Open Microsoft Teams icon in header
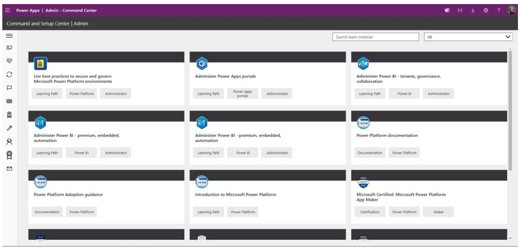Viewport: 522px width, 250px height. [447, 10]
